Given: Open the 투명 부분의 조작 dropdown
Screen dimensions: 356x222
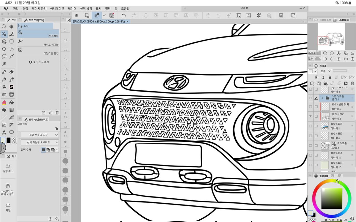Looking at the screenshot, I should (x=40, y=135).
